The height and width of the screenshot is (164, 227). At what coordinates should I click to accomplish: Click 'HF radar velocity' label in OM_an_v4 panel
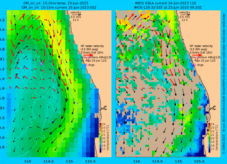click(92, 46)
